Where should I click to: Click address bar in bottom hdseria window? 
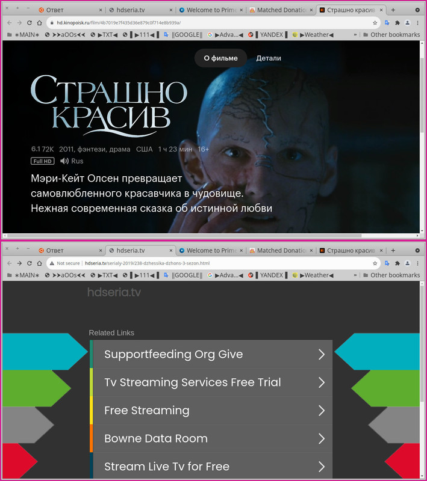click(213, 263)
